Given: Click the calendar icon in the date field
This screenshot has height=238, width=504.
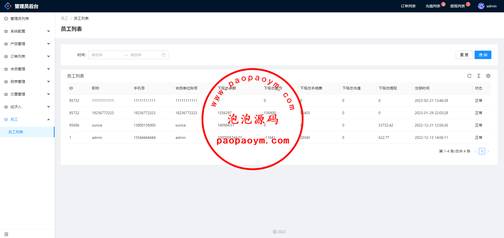Looking at the screenshot, I should point(164,55).
